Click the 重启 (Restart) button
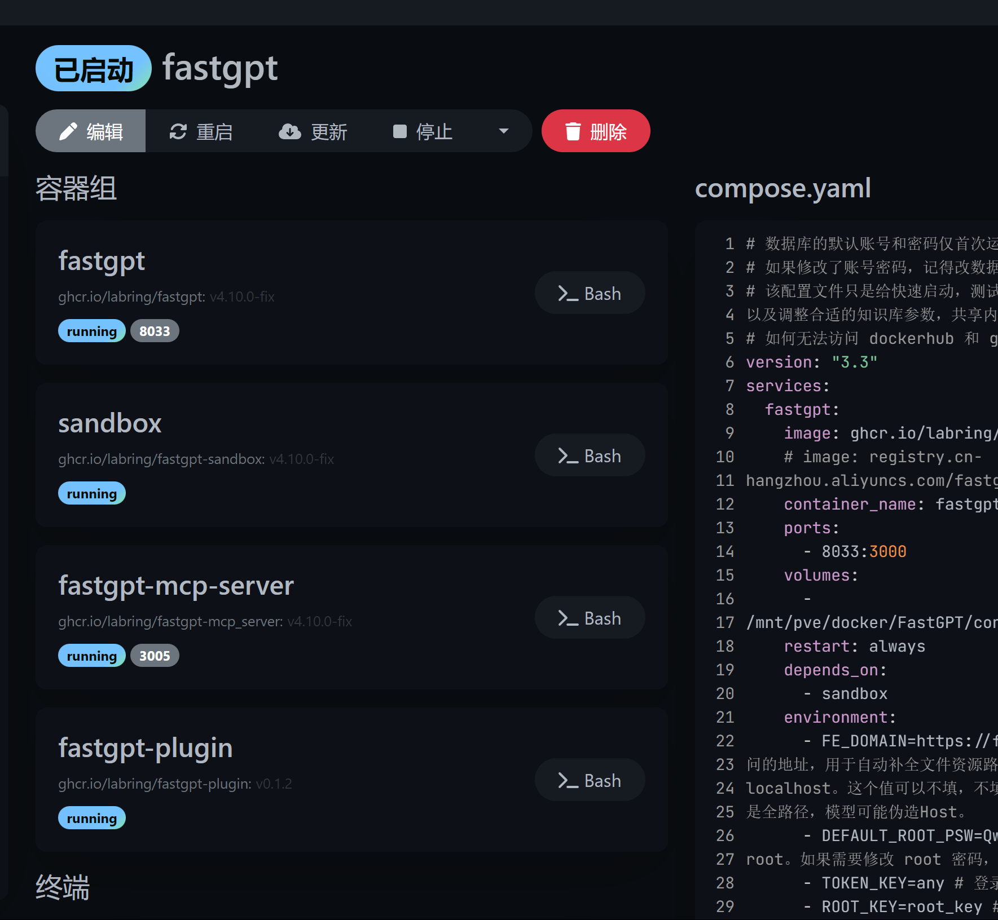The width and height of the screenshot is (998, 920). [x=201, y=131]
